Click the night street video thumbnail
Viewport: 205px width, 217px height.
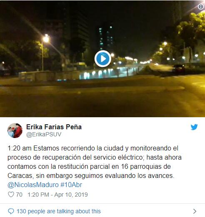[102, 59]
